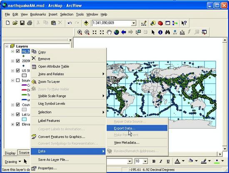This screenshot has width=229, height=173.
Task: Click the map scroll up arrow
Action: pyautogui.click(x=225, y=40)
